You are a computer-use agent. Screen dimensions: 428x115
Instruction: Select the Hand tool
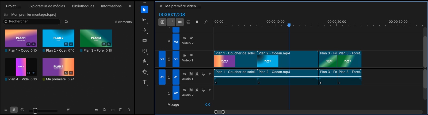coord(144,72)
